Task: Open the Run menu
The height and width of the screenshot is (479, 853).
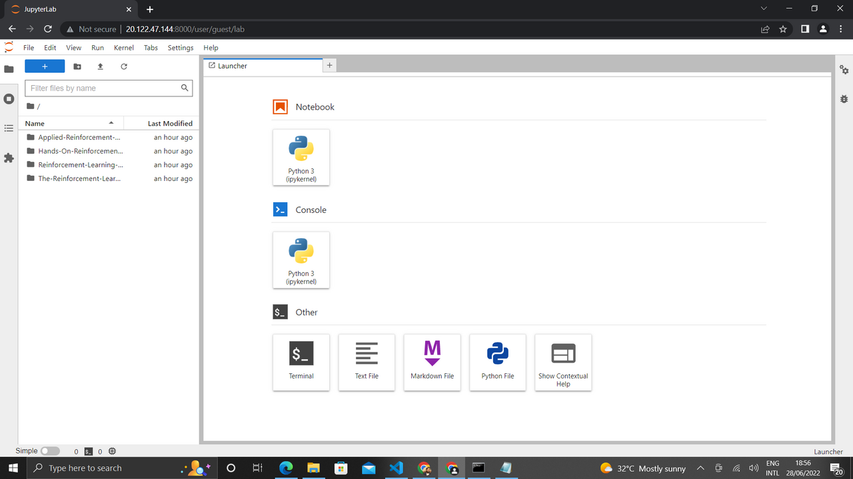Action: (98, 48)
